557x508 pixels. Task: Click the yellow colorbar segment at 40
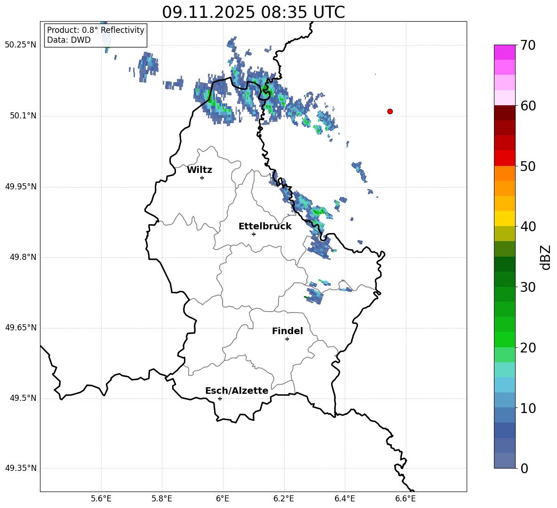coord(504,219)
